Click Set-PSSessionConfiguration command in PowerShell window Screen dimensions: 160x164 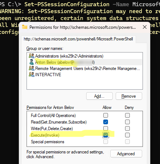click(x=67, y=4)
